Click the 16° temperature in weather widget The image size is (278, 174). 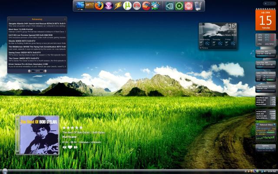[232, 26]
